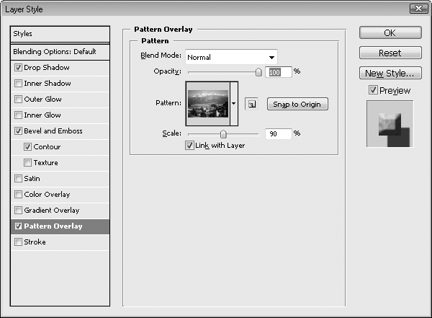Uncheck the Pattern Overlay checkbox

pos(18,226)
